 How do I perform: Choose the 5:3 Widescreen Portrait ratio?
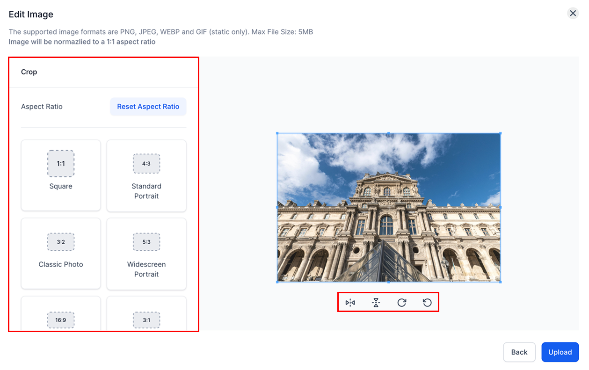(x=146, y=254)
